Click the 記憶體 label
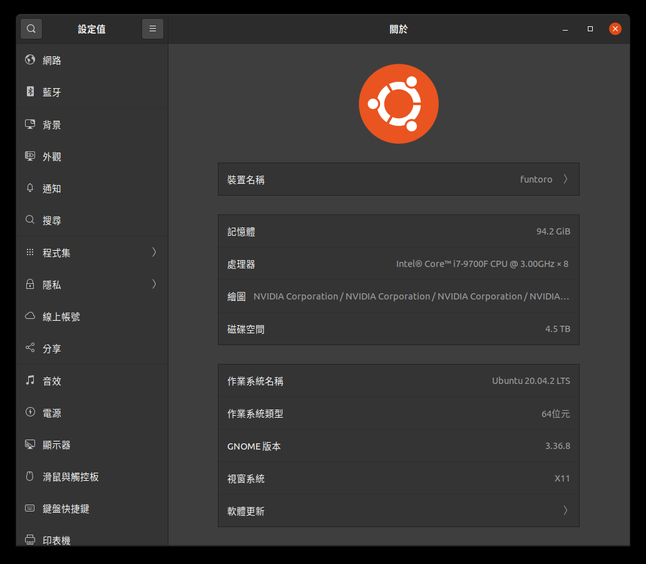This screenshot has height=564, width=646. 241,232
